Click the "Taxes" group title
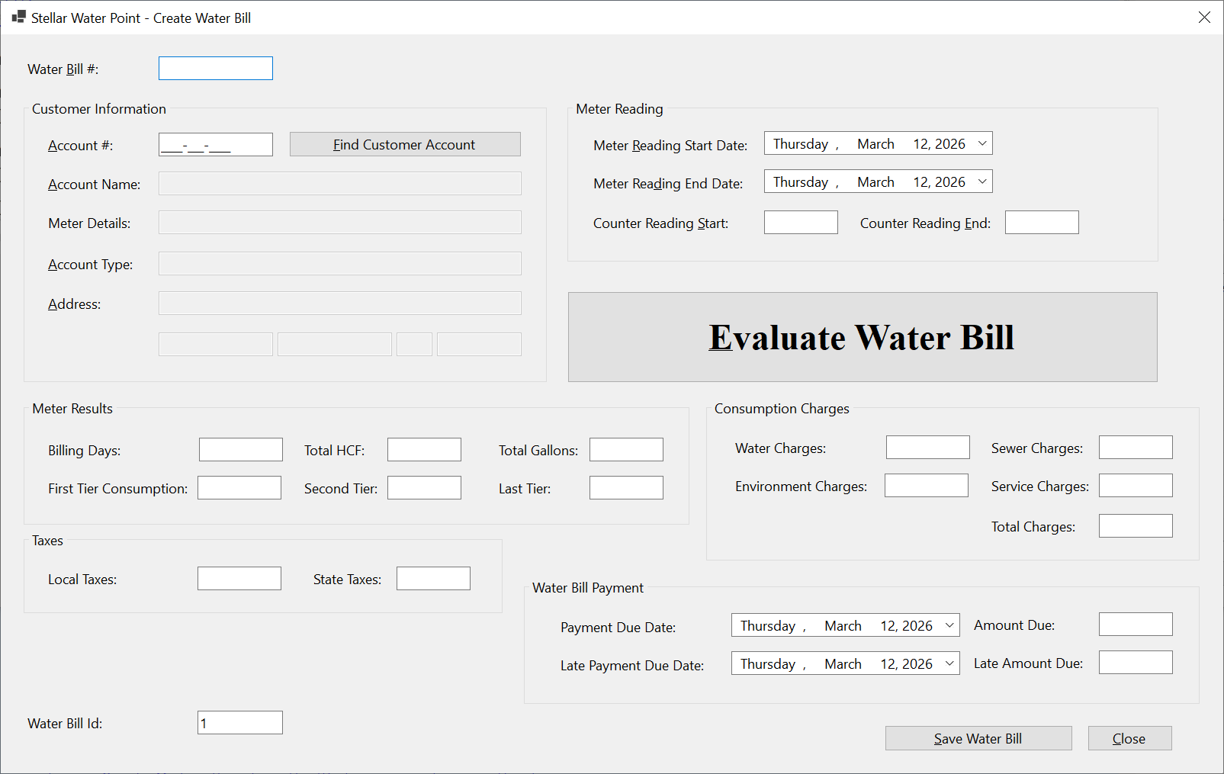The height and width of the screenshot is (774, 1224). (47, 541)
